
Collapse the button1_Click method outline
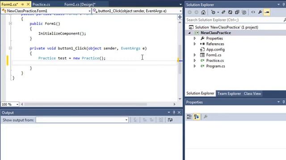pos(10,48)
